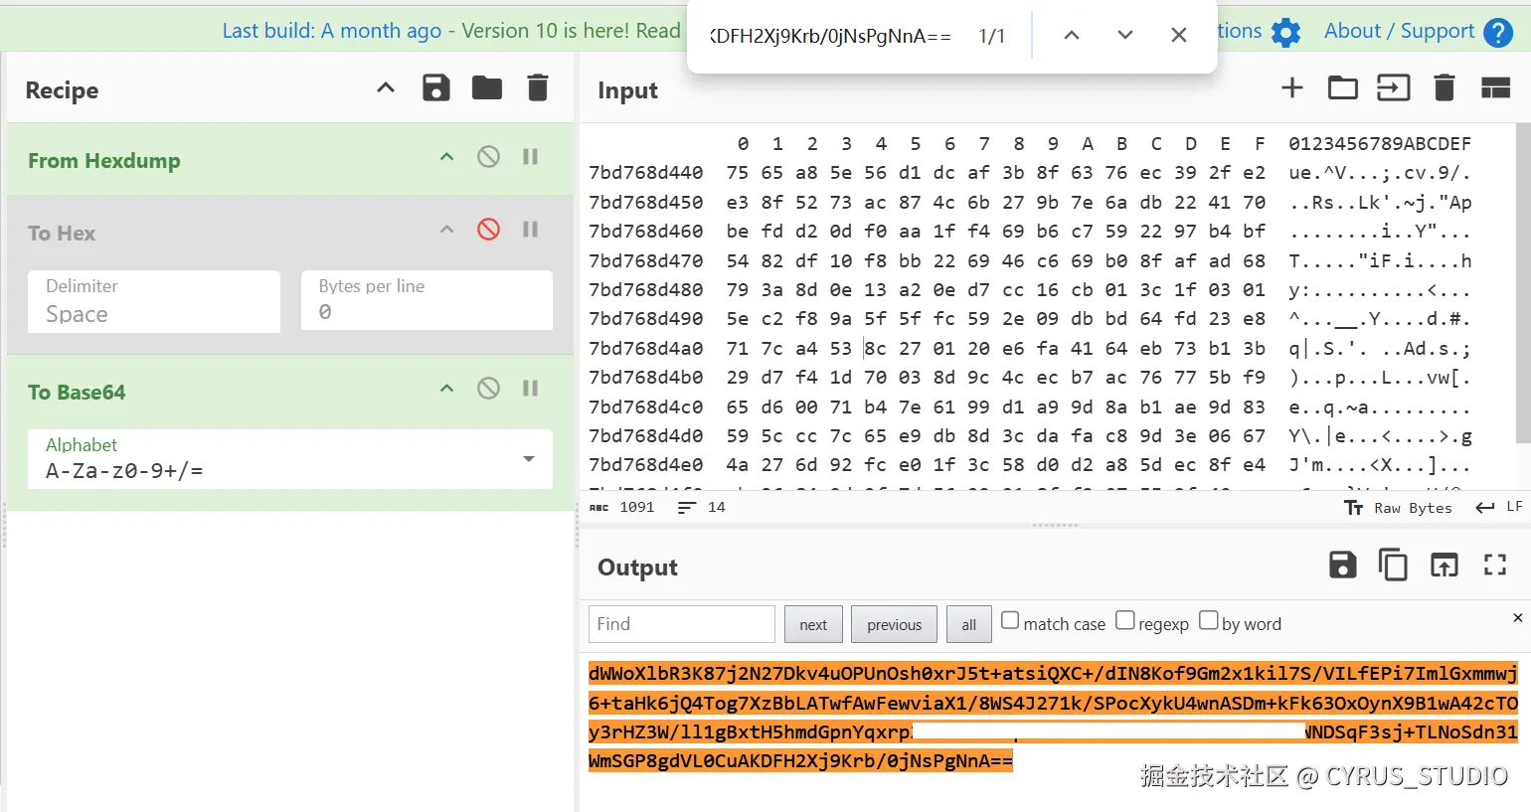
Task: Click the input scrollbar
Action: click(1523, 283)
